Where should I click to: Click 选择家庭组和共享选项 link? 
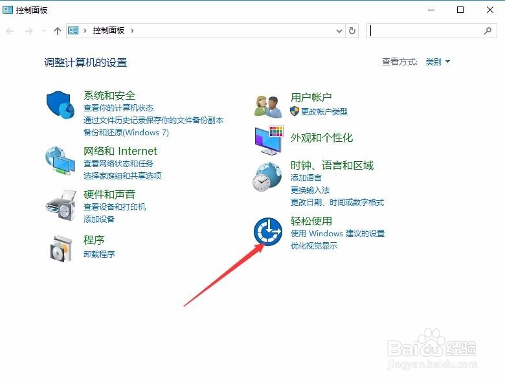pyautogui.click(x=122, y=175)
